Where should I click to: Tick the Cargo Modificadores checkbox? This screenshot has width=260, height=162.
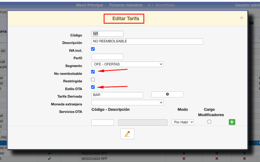coord(209,122)
